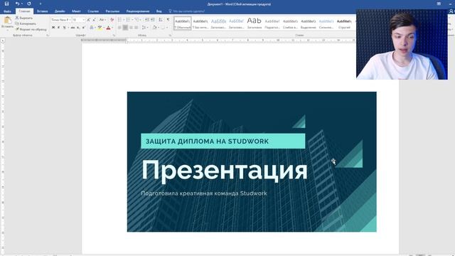Click the Increase font size icon
Screen dimensions: 455x256
pyautogui.click(x=88, y=20)
